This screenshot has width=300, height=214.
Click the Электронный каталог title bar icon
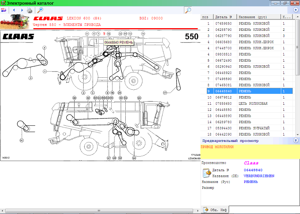click(x=3, y=3)
